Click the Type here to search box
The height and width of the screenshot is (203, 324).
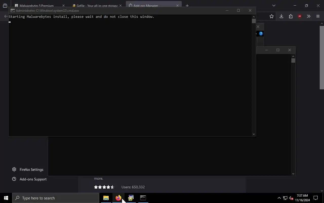point(56,198)
